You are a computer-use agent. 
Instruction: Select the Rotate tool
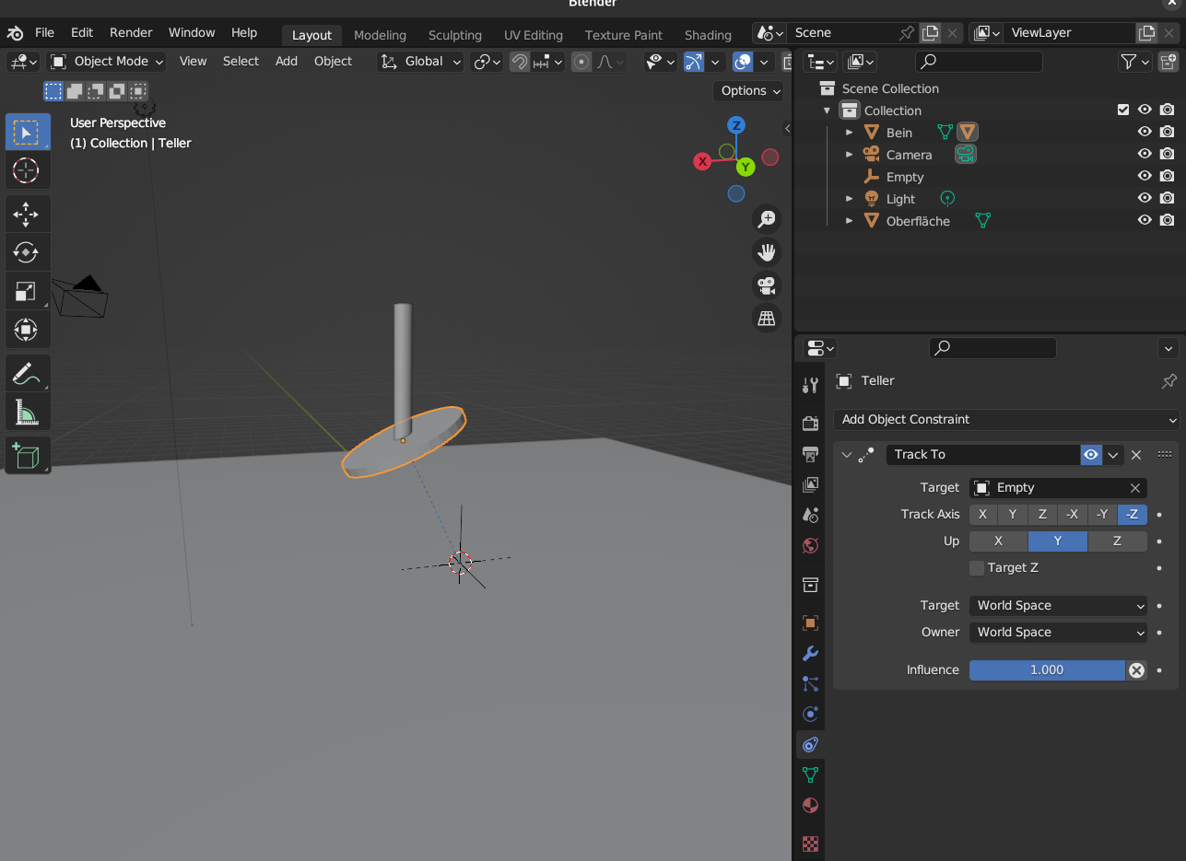(26, 252)
